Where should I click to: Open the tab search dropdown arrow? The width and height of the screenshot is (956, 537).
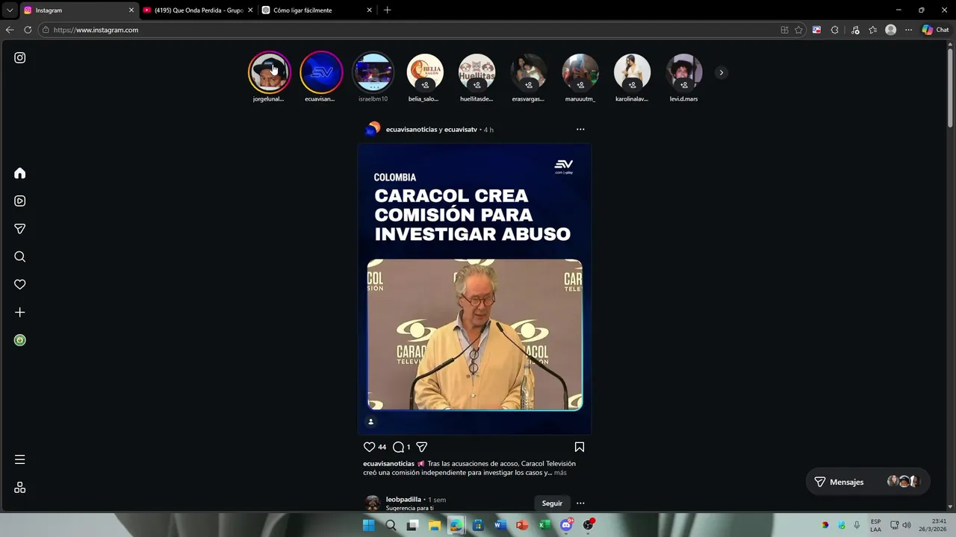[x=9, y=10]
